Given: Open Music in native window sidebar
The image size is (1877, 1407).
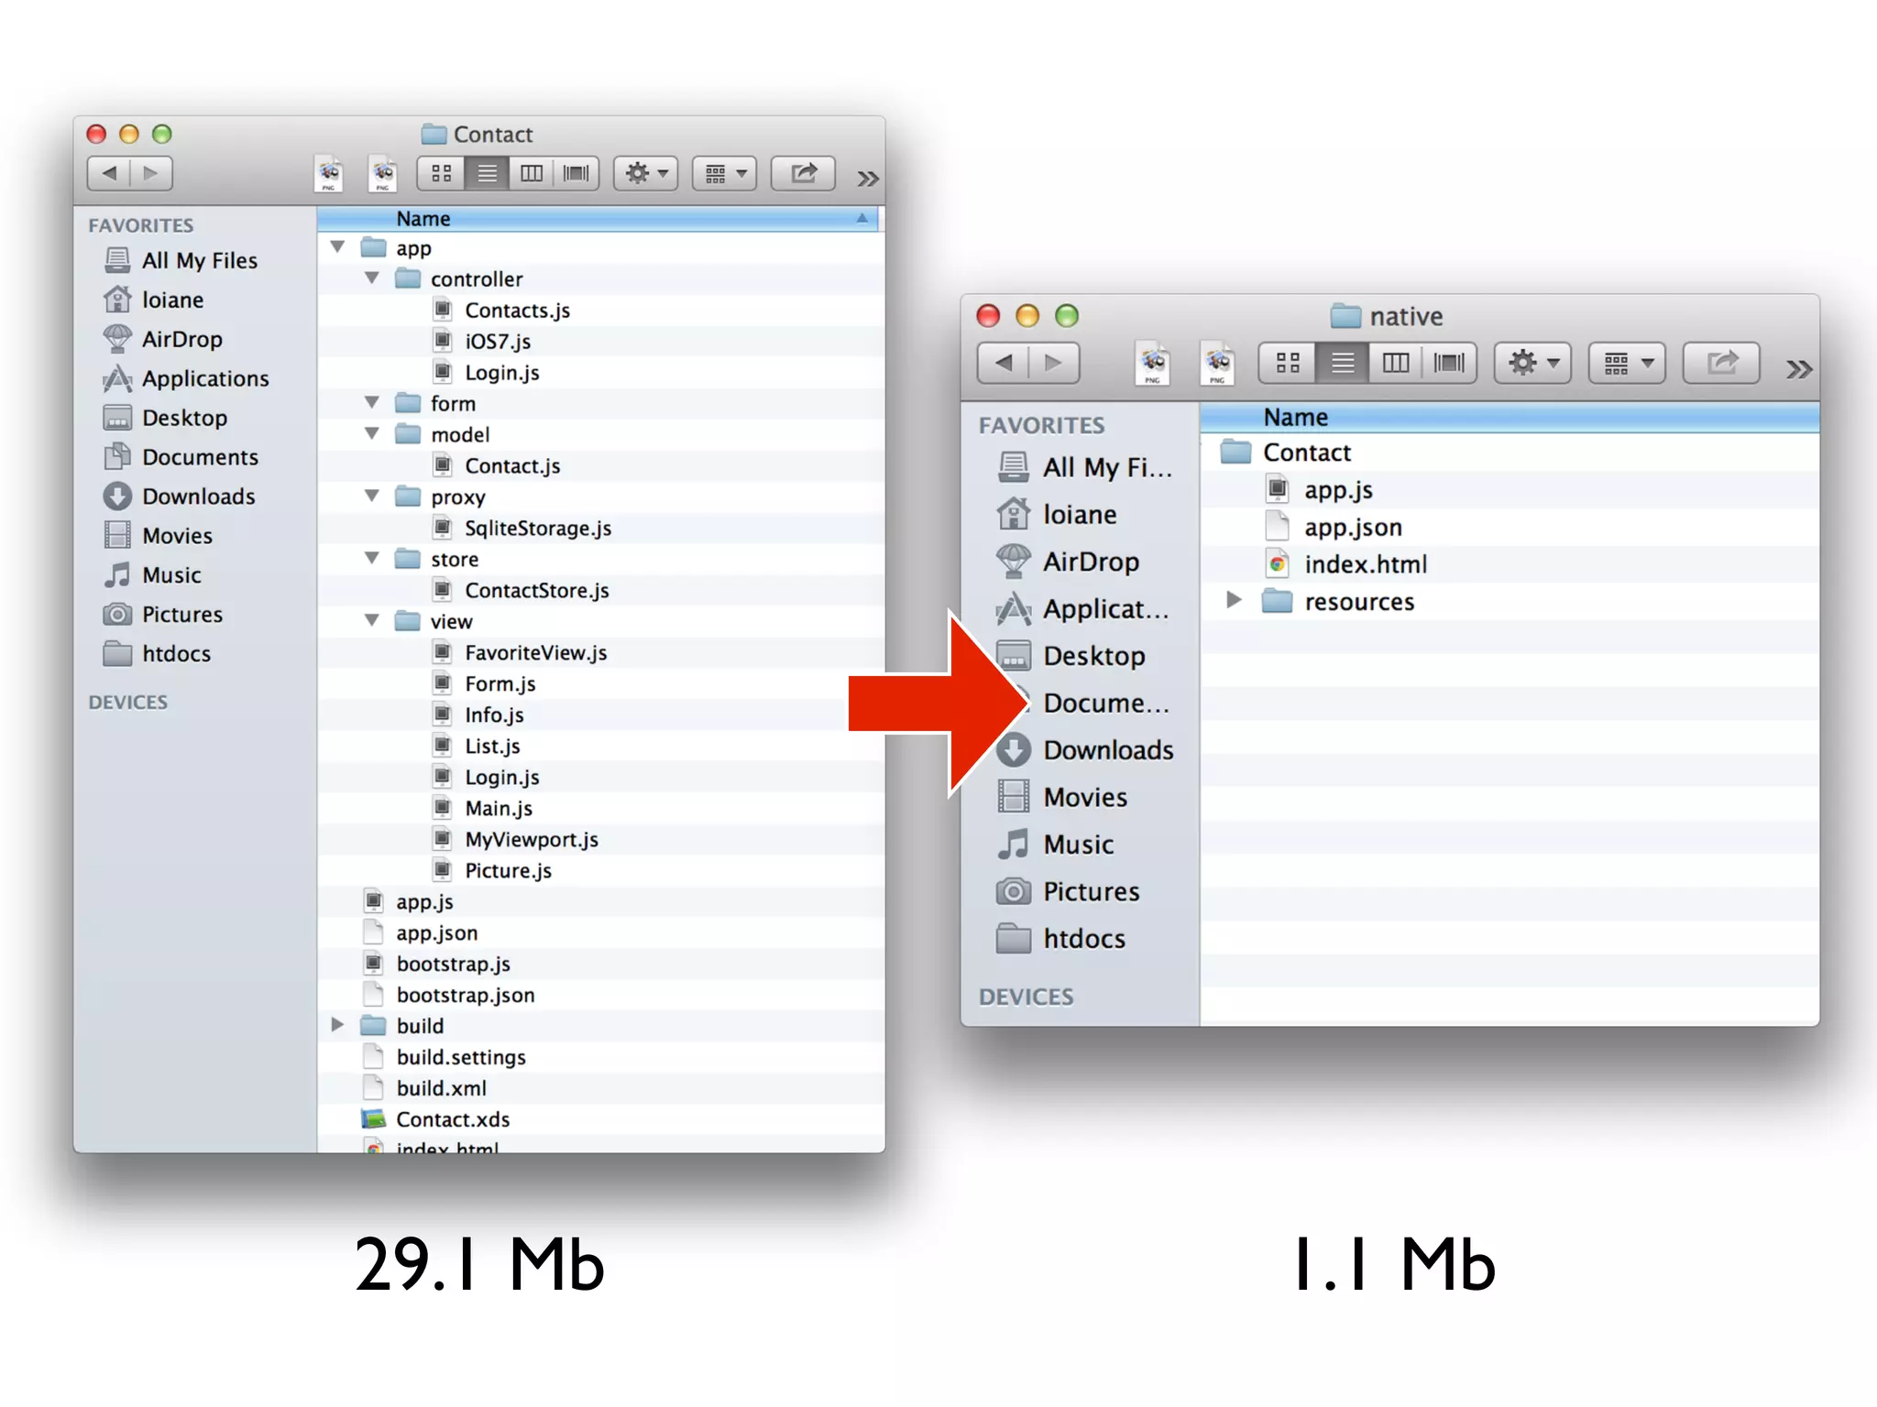Looking at the screenshot, I should (x=1056, y=845).
